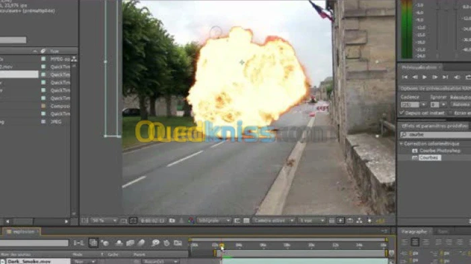Take a snapshot with the camera icon
The height and width of the screenshot is (264, 471).
point(172,220)
